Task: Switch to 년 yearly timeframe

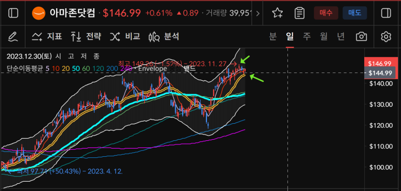Action: [340, 37]
